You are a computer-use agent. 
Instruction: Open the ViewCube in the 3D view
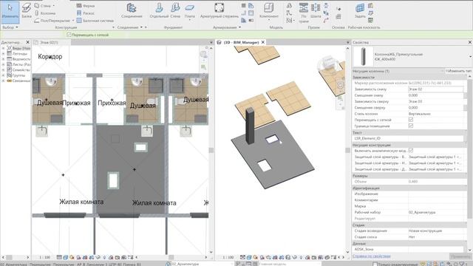[x=327, y=62]
